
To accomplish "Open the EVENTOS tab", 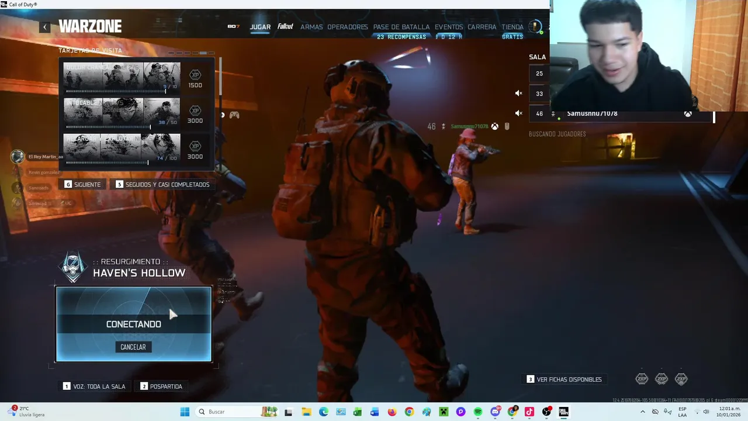I will tap(449, 27).
